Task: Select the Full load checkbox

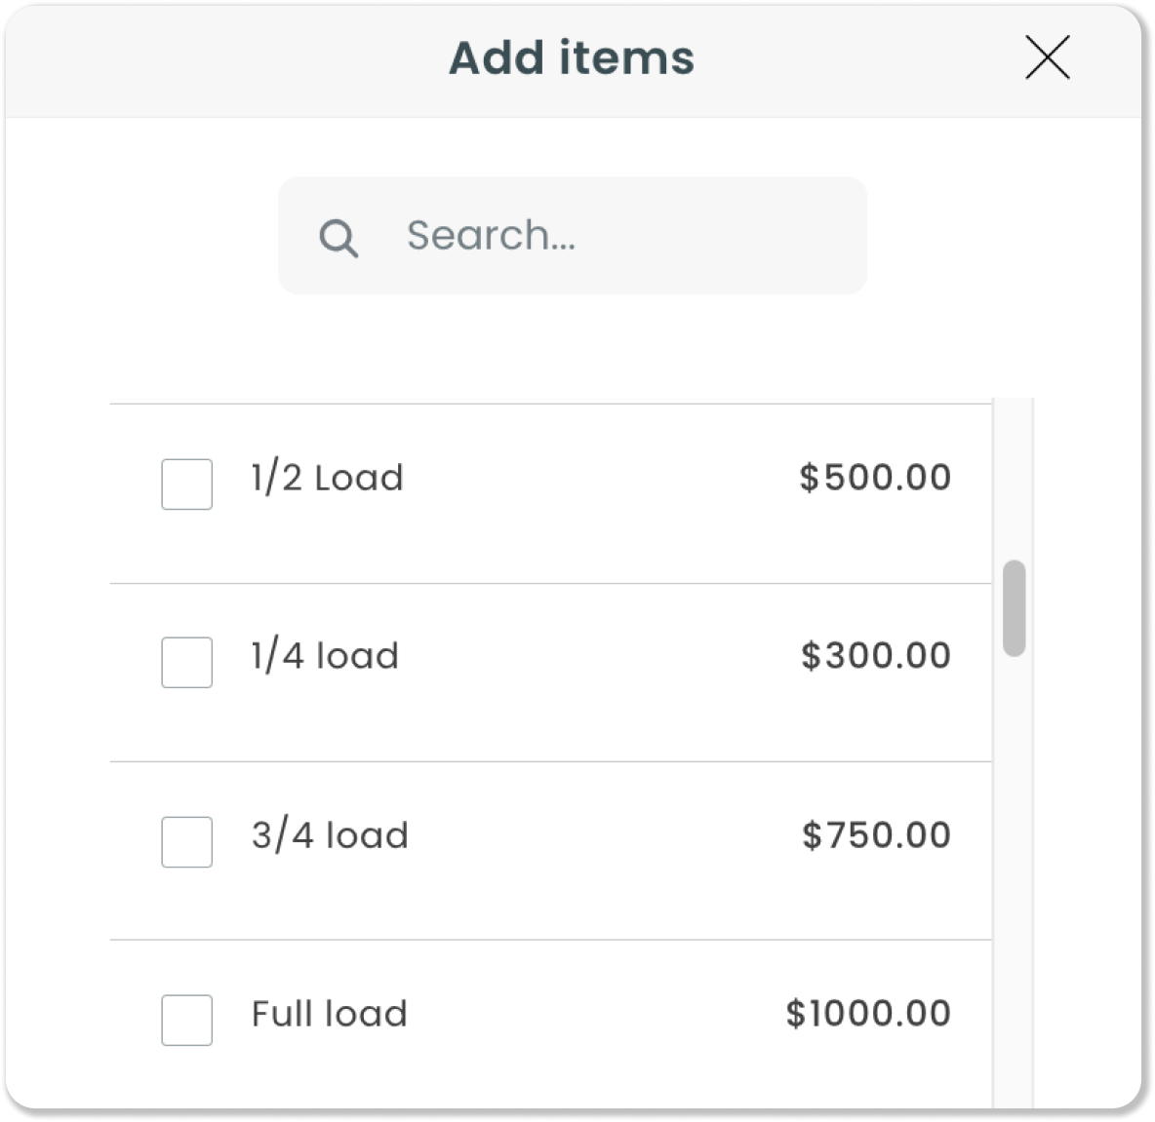Action: 187,1020
